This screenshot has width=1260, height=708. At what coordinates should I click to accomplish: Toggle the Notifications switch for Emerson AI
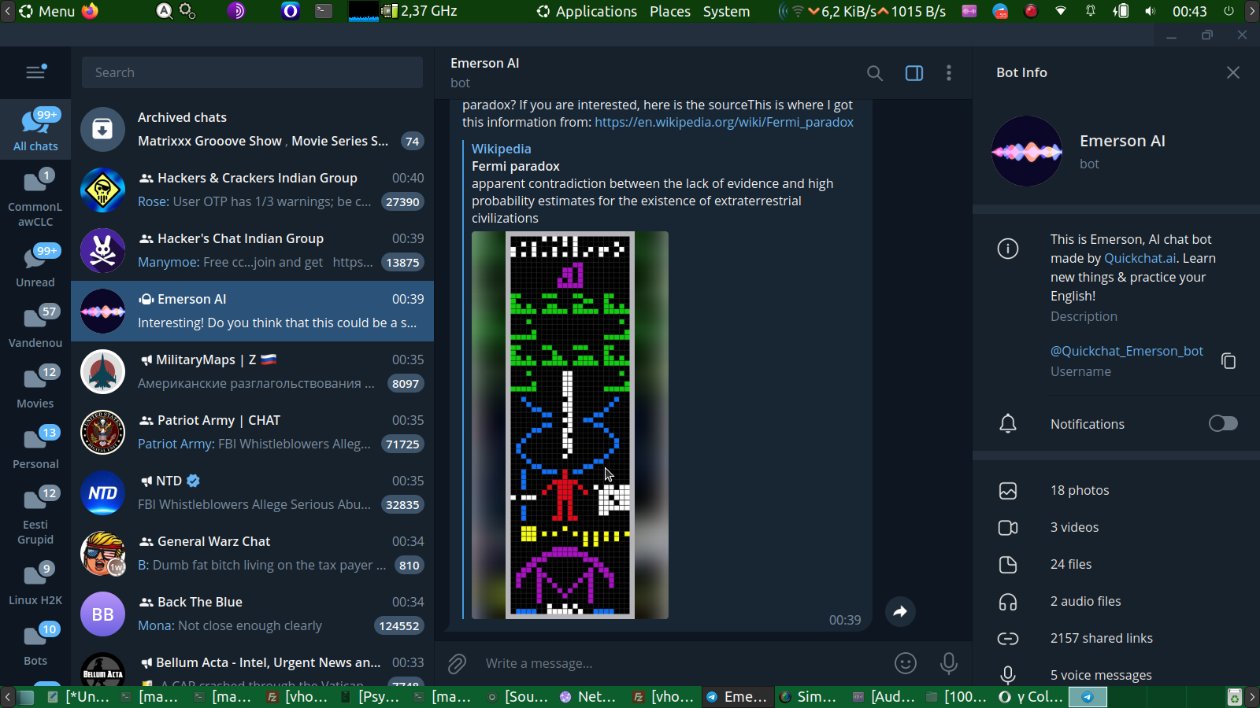pos(1223,424)
